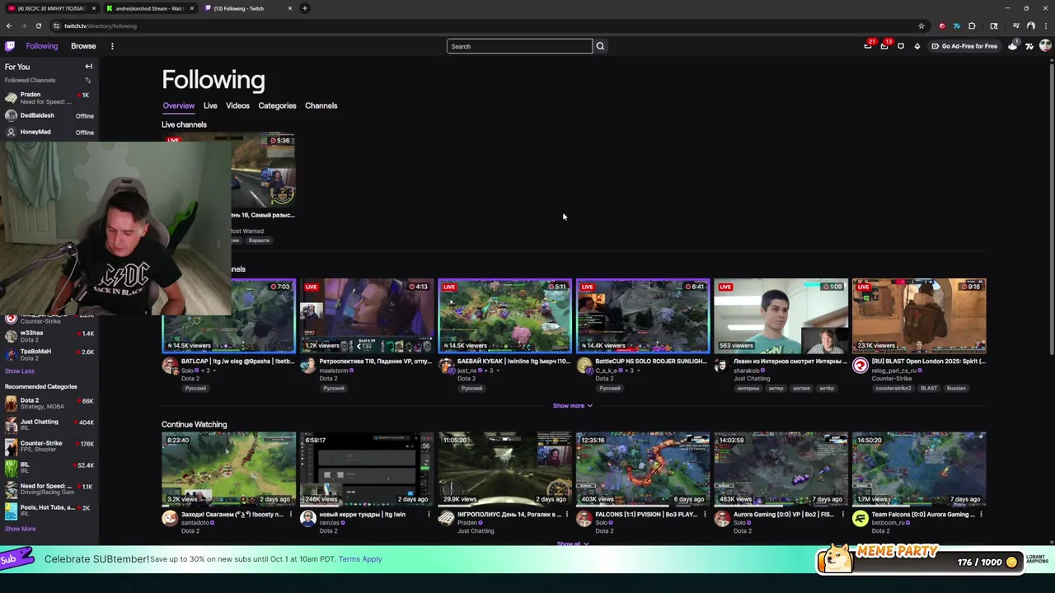Screen dimensions: 1055x593
Task: Open maelstorm stream thumbnail
Action: 366,315
